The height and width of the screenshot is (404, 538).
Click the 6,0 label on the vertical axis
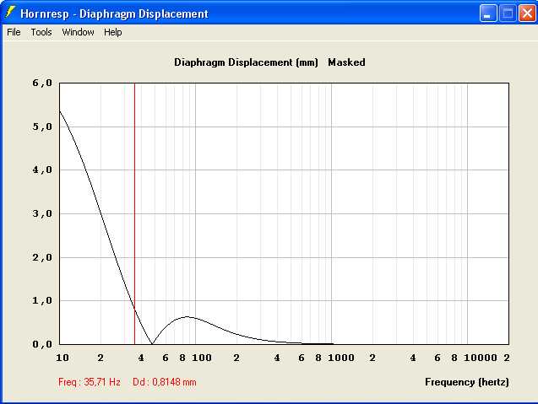coord(42,83)
